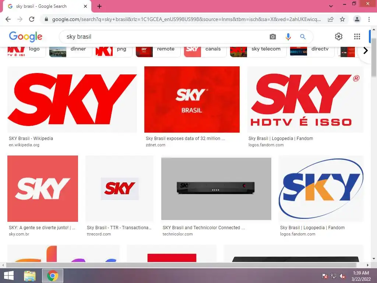Open Chrome profile avatar menu
377x283 pixels.
(x=357, y=19)
